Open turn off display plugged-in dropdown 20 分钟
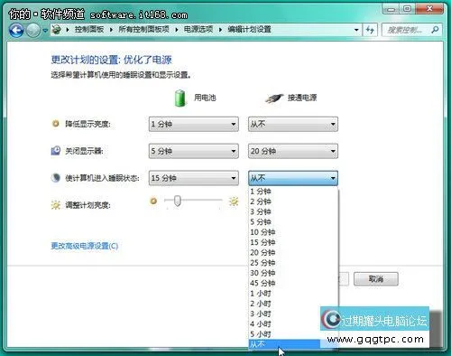This screenshot has width=451, height=356. pyautogui.click(x=293, y=151)
